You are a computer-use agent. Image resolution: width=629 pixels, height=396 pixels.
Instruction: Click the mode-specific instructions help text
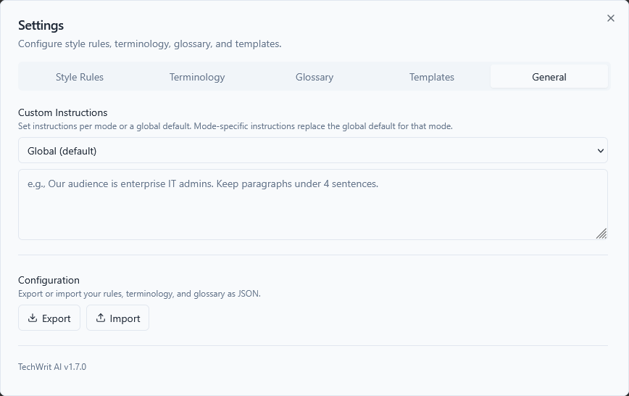point(236,126)
